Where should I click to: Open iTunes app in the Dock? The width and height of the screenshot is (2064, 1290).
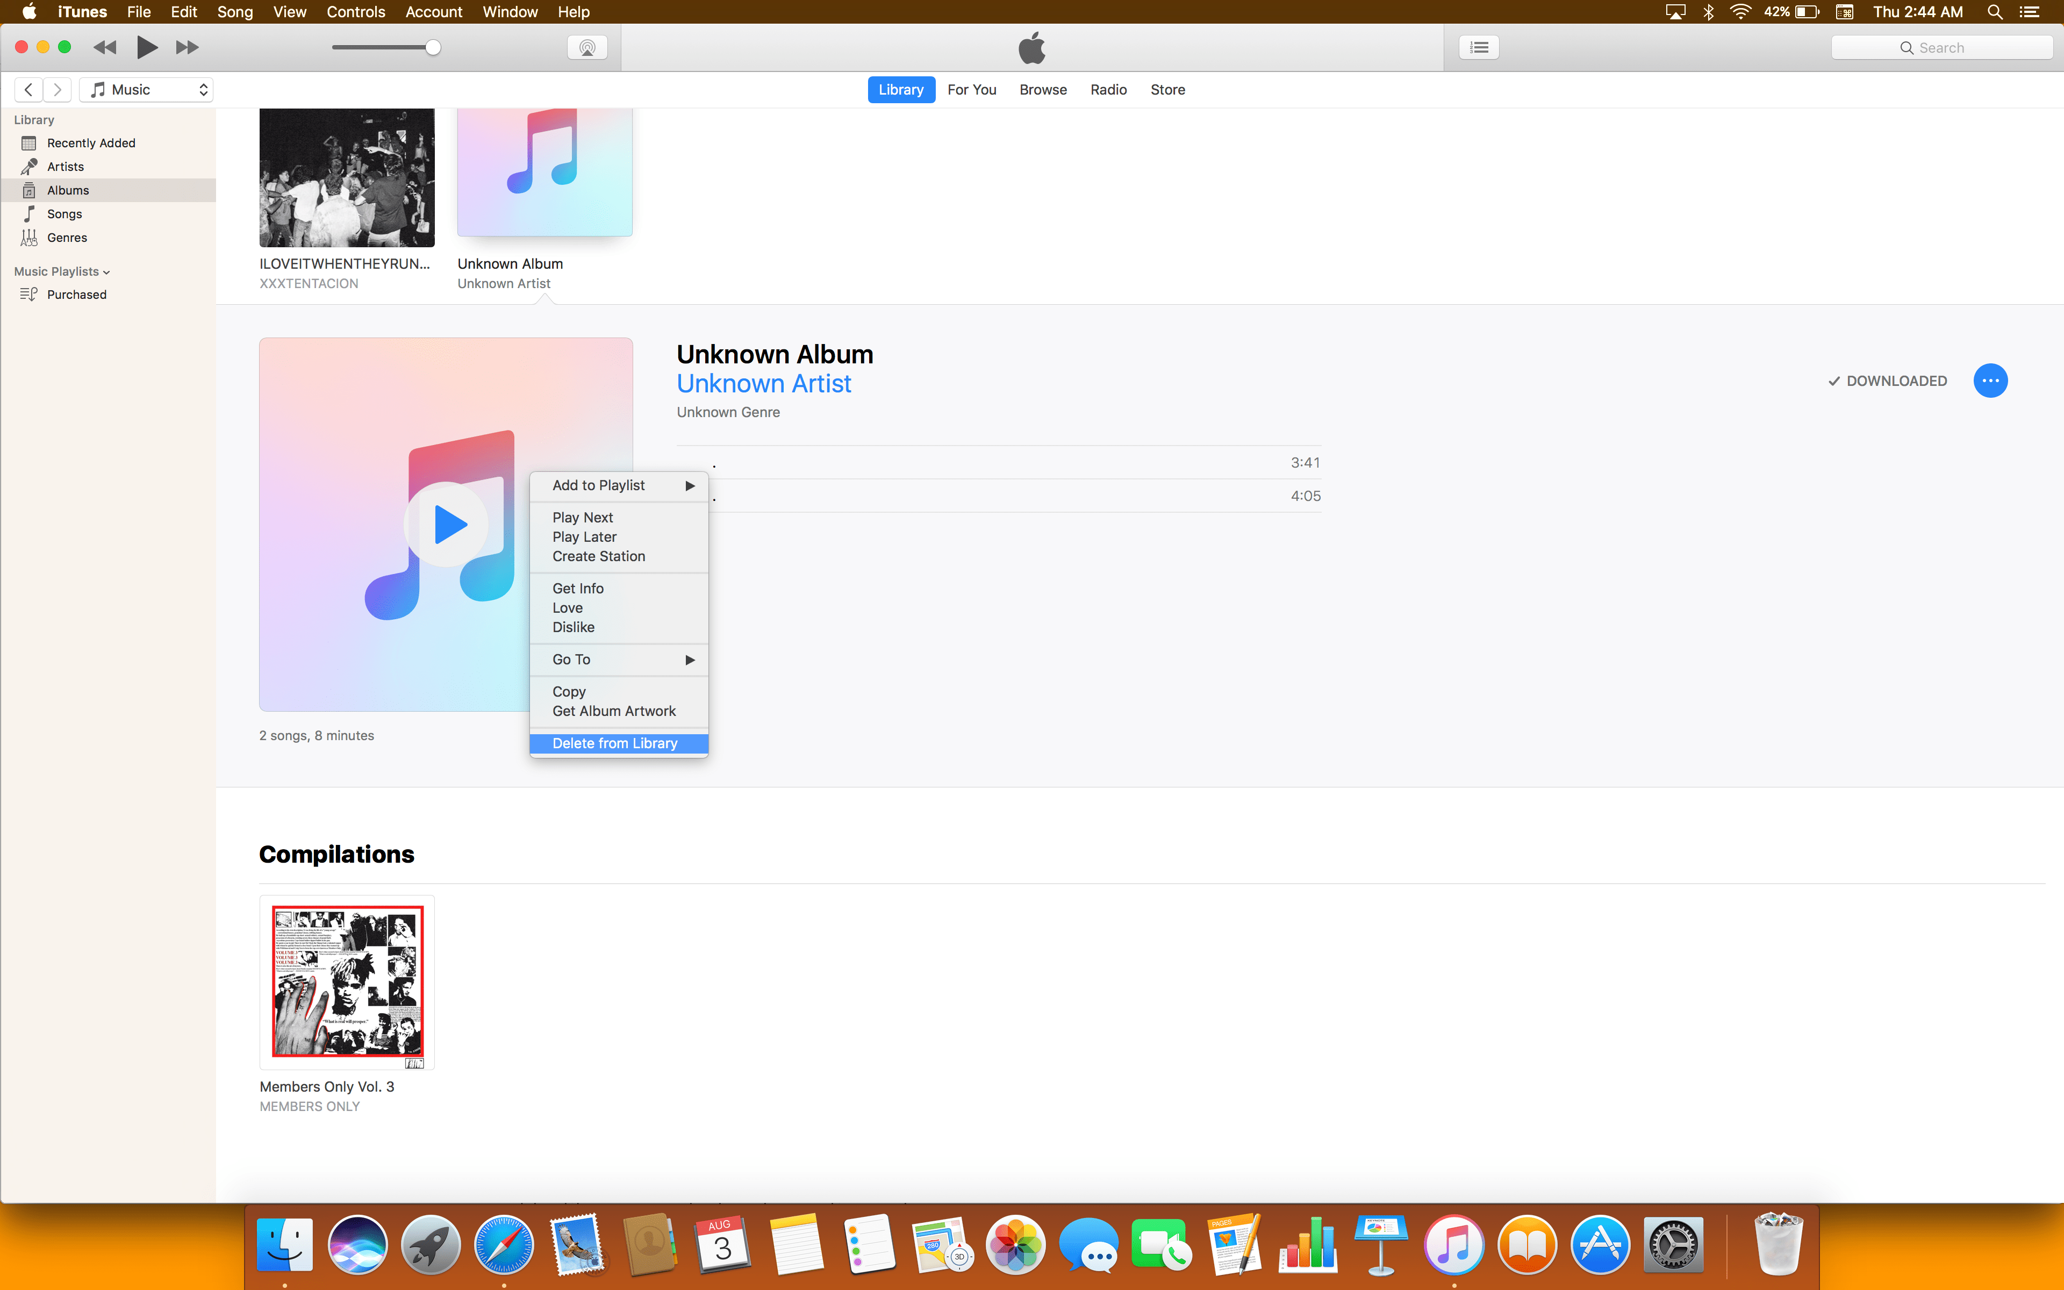[x=1453, y=1245]
